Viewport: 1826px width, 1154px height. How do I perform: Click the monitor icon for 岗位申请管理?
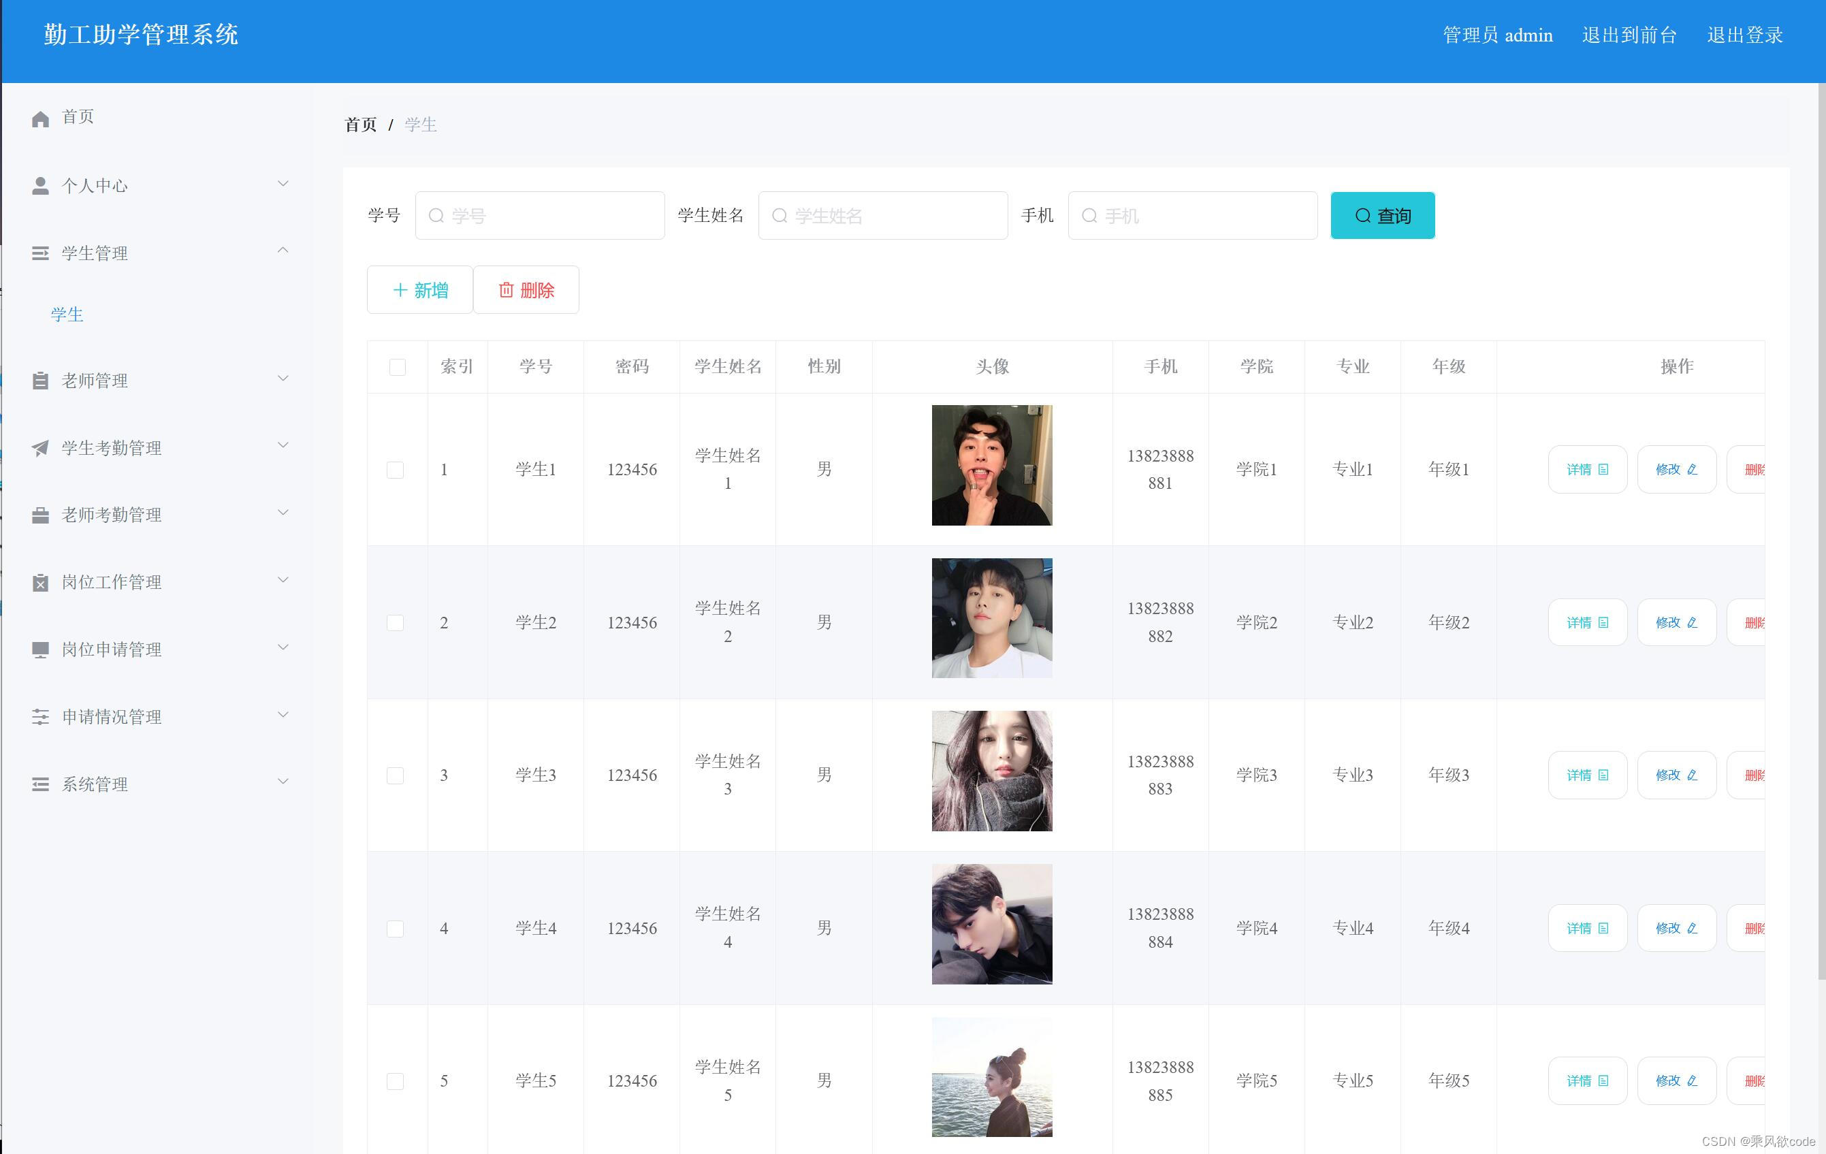pos(40,648)
